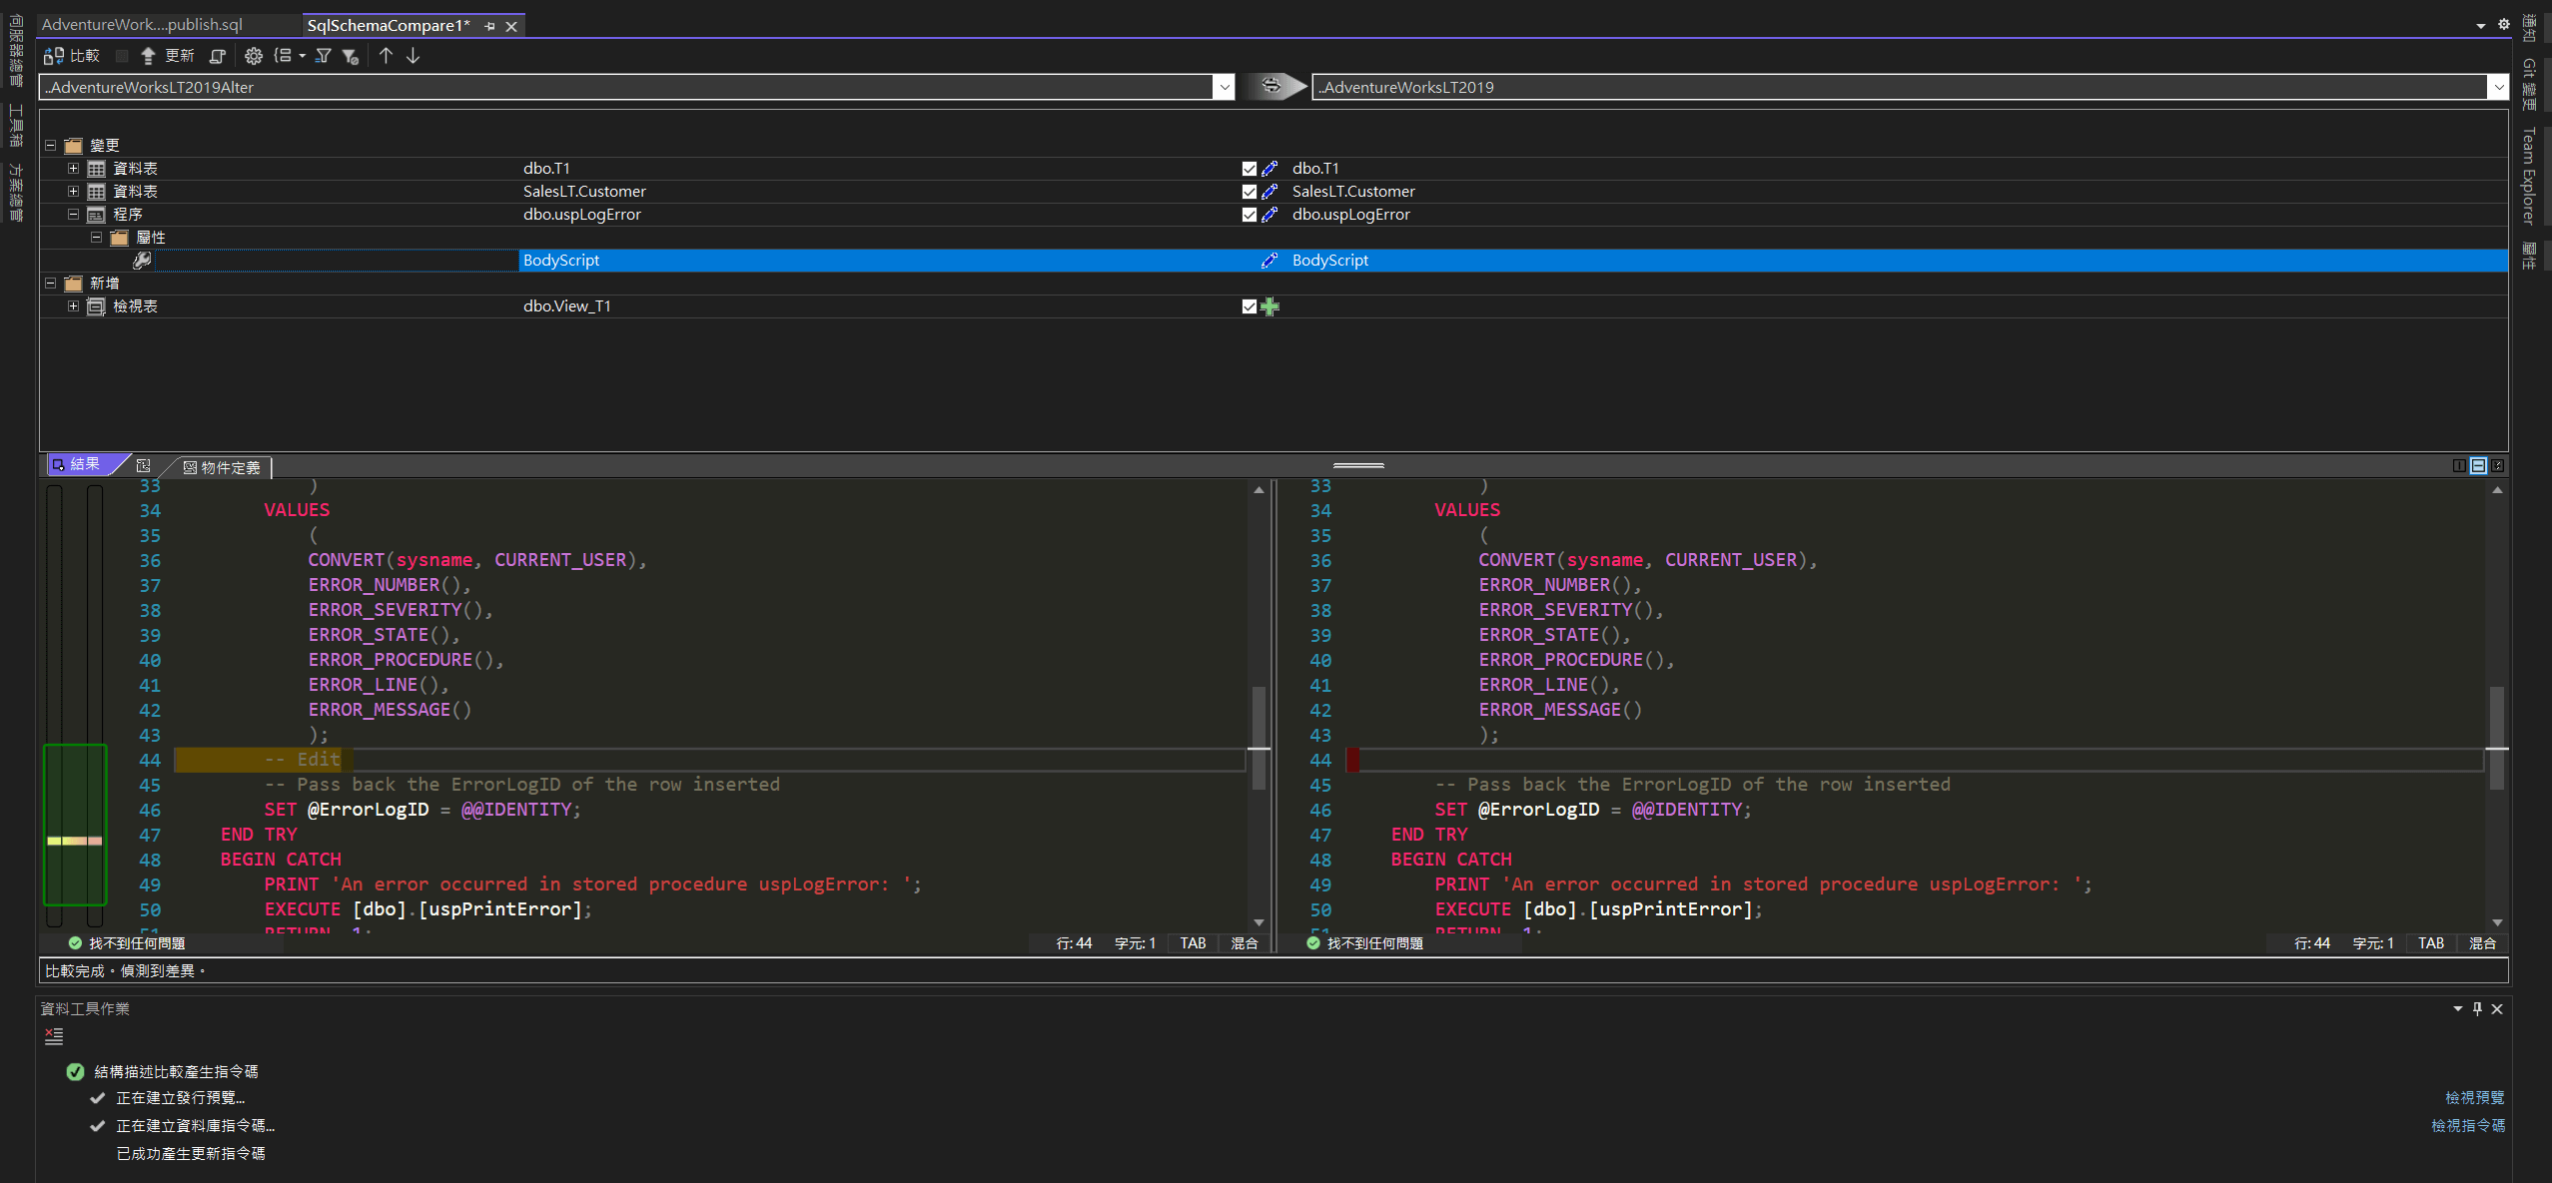
Task: Collapse the 程序 procedures group
Action: point(72,214)
